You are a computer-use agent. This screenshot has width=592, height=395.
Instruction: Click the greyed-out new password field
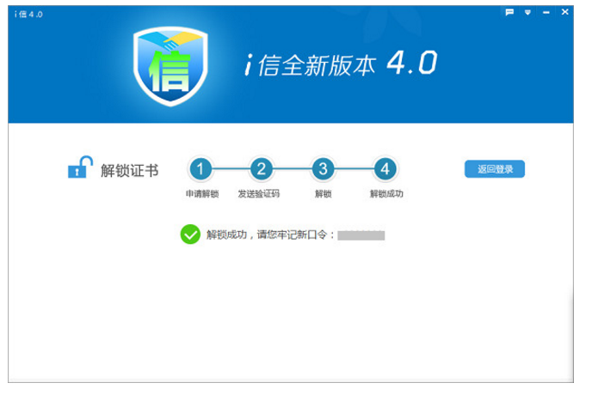coord(361,235)
